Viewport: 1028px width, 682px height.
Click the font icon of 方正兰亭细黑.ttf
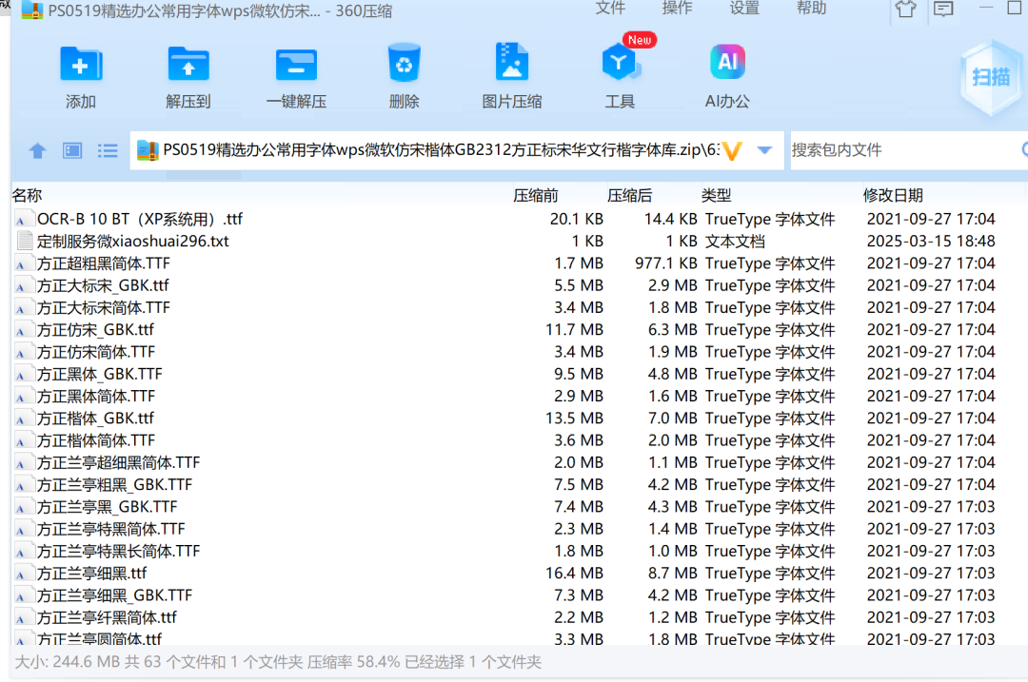(x=22, y=574)
